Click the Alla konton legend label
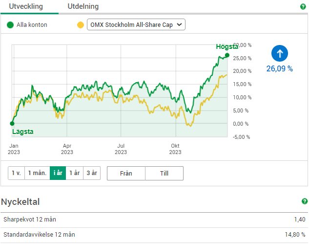This screenshot has height=244, width=309. (x=32, y=24)
